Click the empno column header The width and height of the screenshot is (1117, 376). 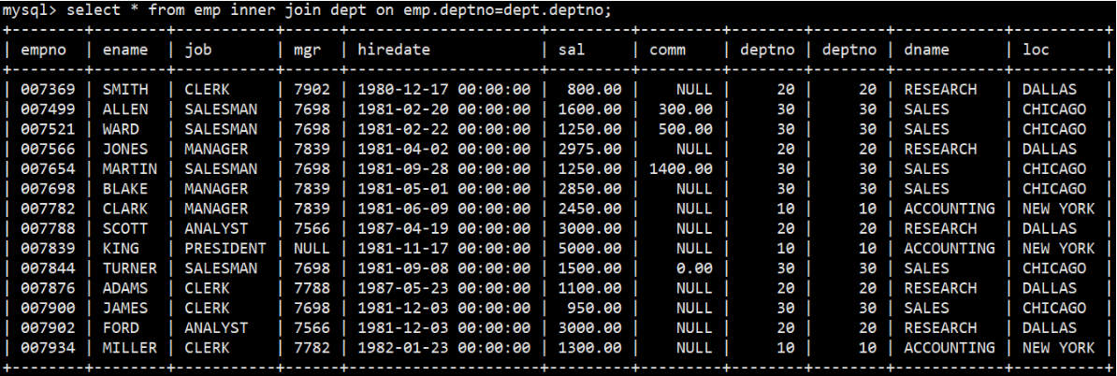44,51
